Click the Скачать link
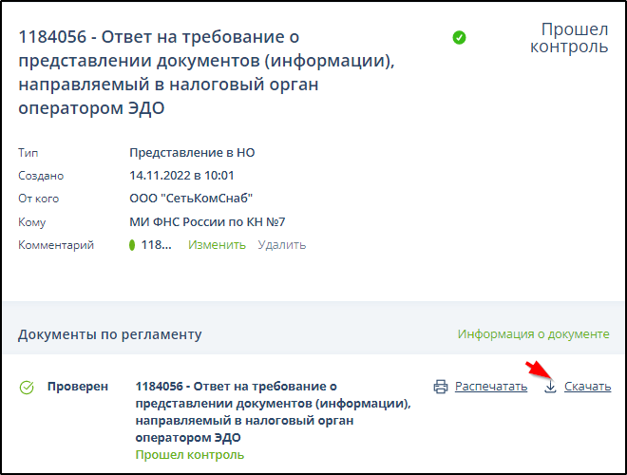The image size is (627, 475). [587, 387]
